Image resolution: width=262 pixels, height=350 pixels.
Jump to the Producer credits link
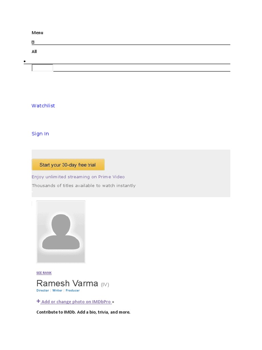73,291
